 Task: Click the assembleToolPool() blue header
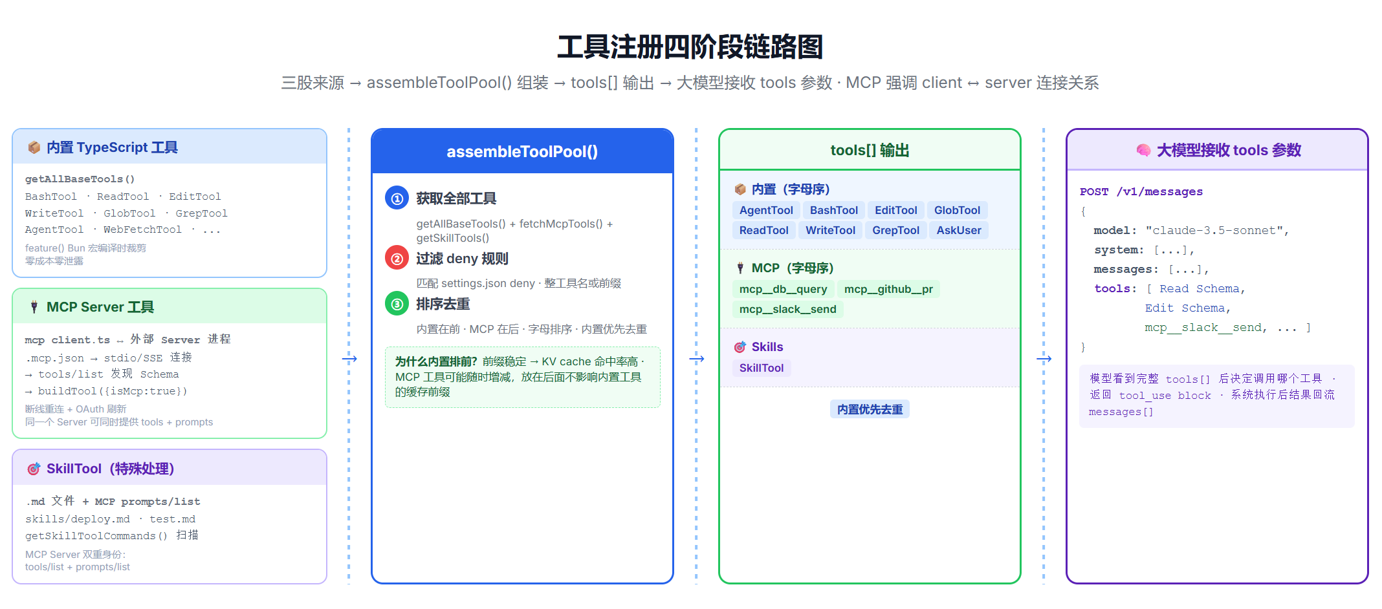pos(522,151)
